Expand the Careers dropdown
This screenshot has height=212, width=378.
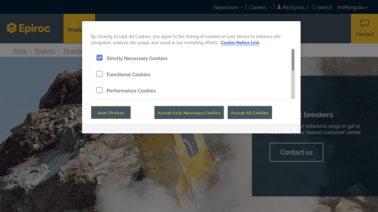tap(260, 8)
